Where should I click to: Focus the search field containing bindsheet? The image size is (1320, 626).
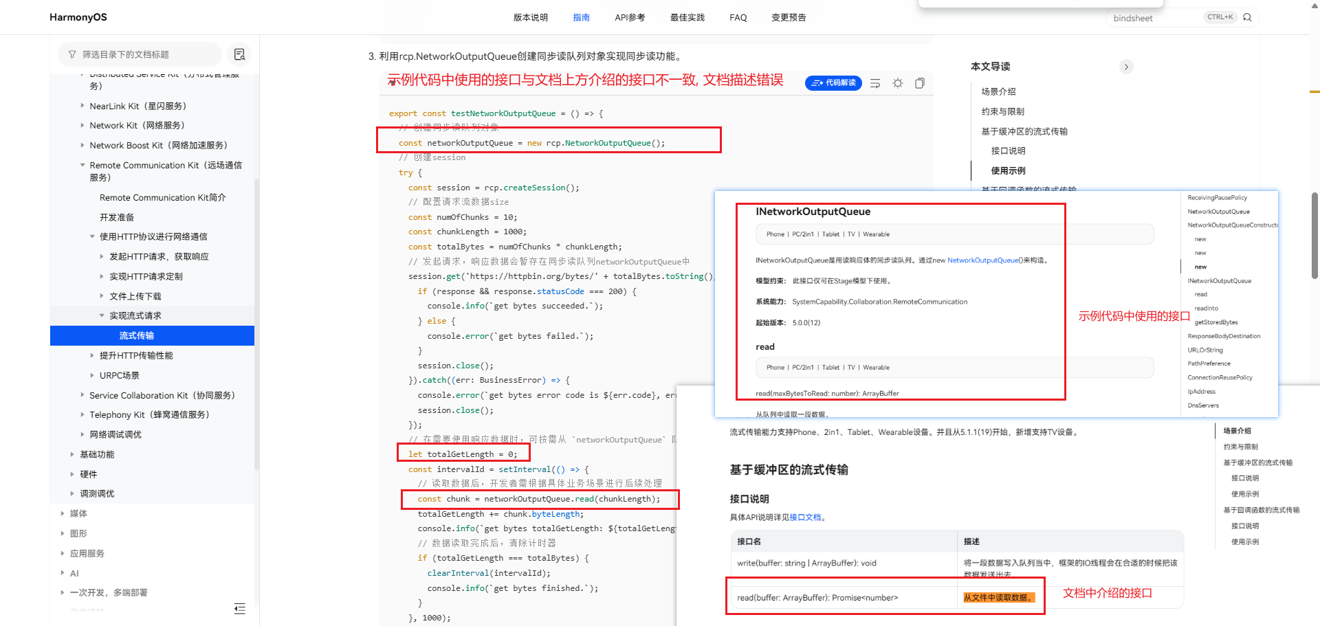1156,18
